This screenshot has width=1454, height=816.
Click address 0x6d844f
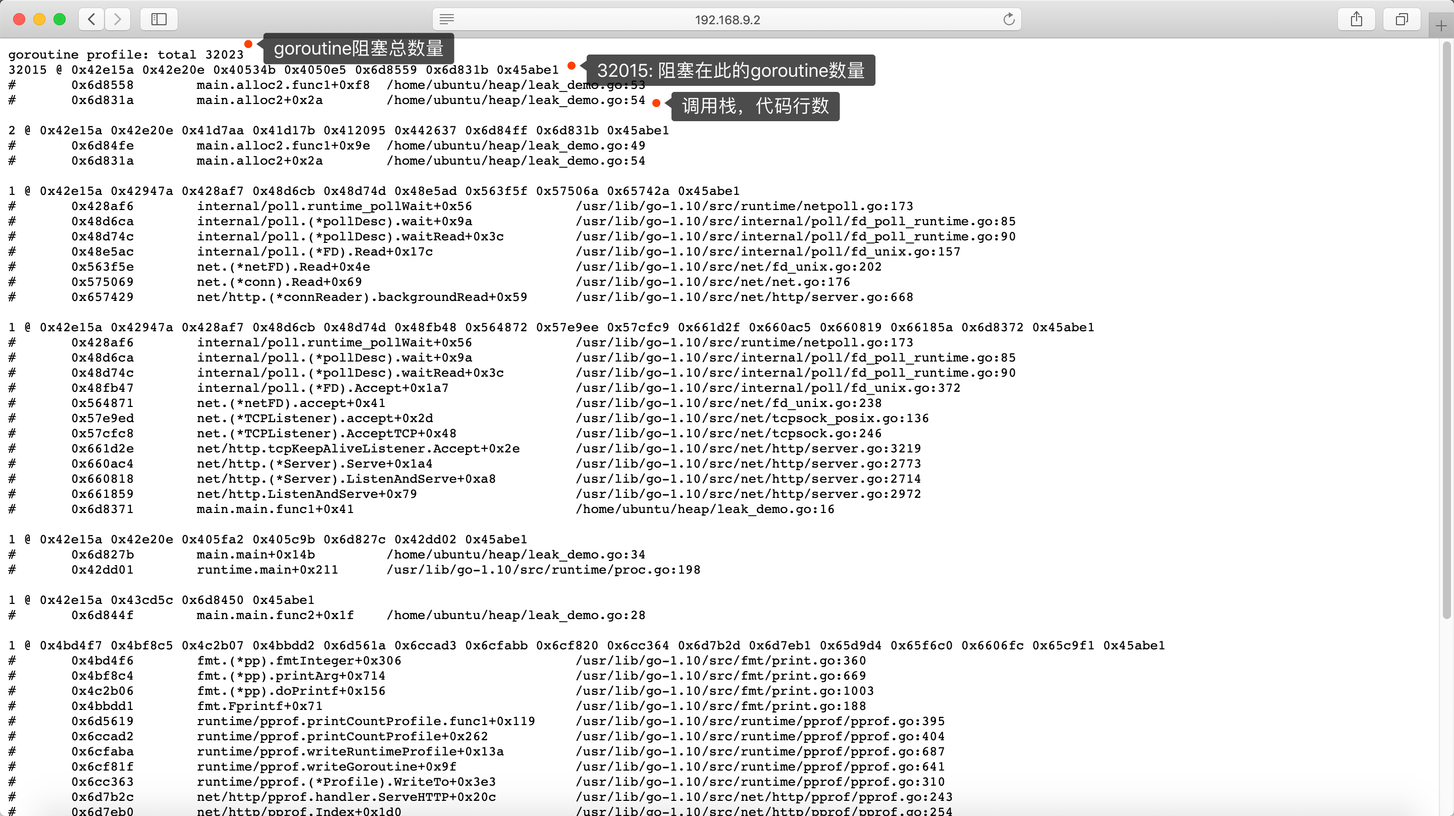click(102, 616)
